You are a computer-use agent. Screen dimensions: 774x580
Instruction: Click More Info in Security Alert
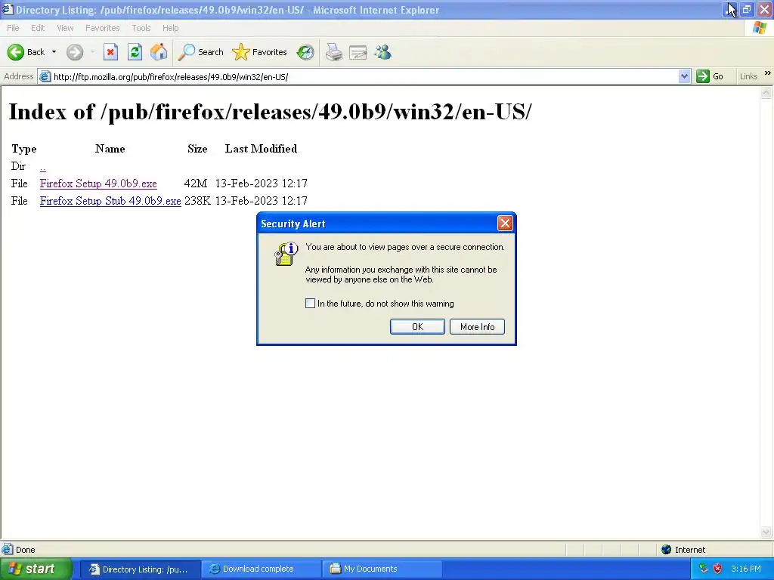(x=478, y=326)
